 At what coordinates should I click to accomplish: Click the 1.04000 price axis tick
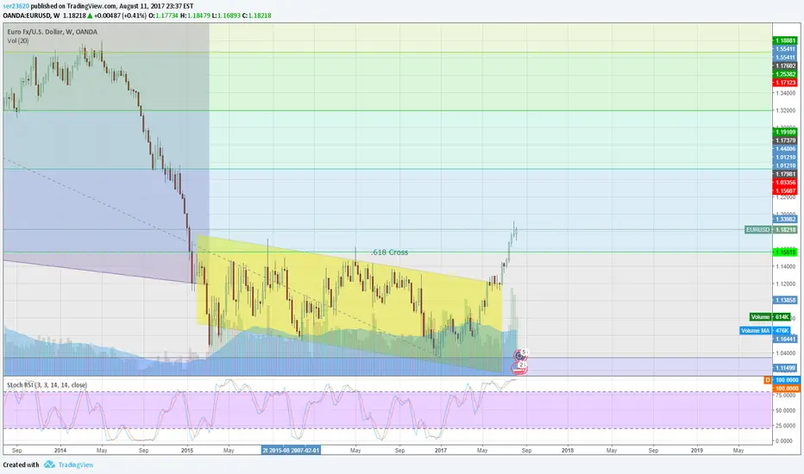click(785, 353)
